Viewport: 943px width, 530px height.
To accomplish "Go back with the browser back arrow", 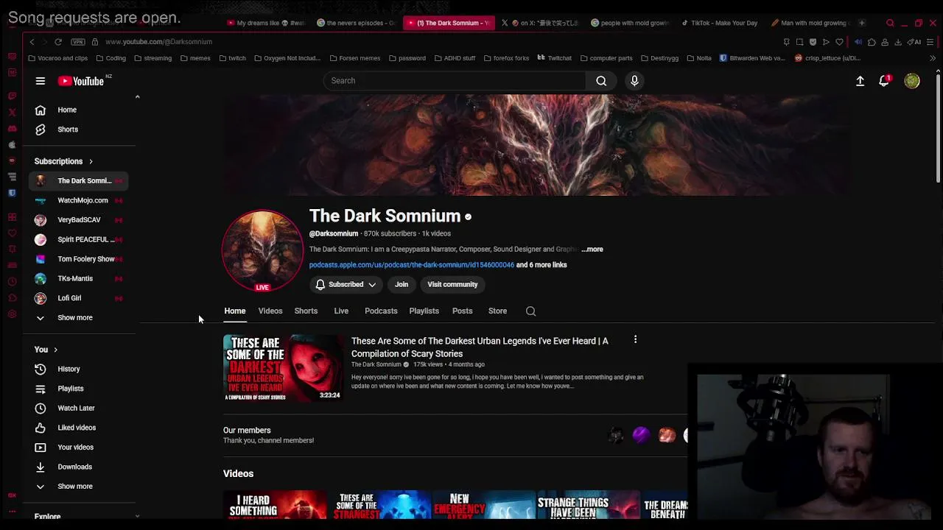I will click(x=32, y=42).
